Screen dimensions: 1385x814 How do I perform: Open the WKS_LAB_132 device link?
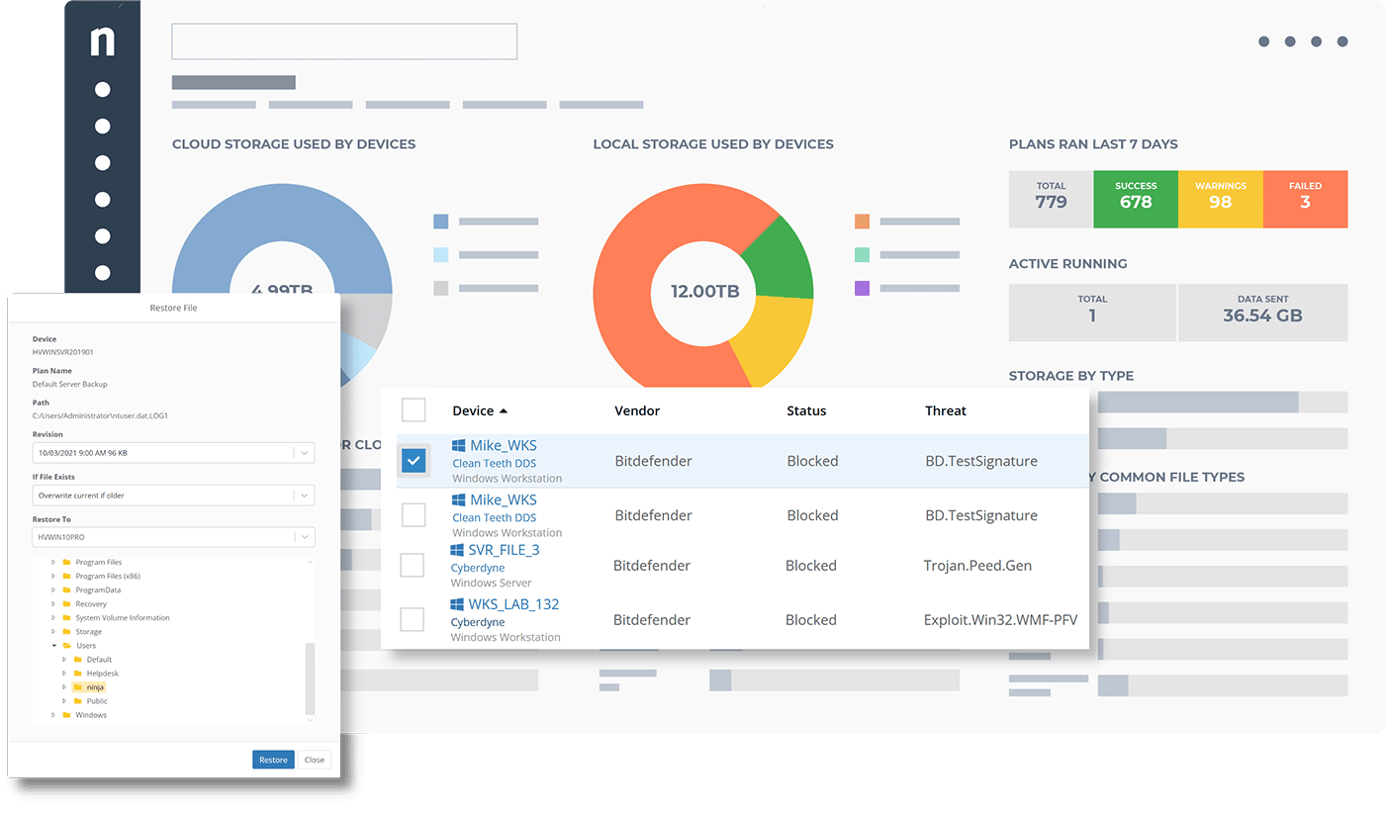513,604
